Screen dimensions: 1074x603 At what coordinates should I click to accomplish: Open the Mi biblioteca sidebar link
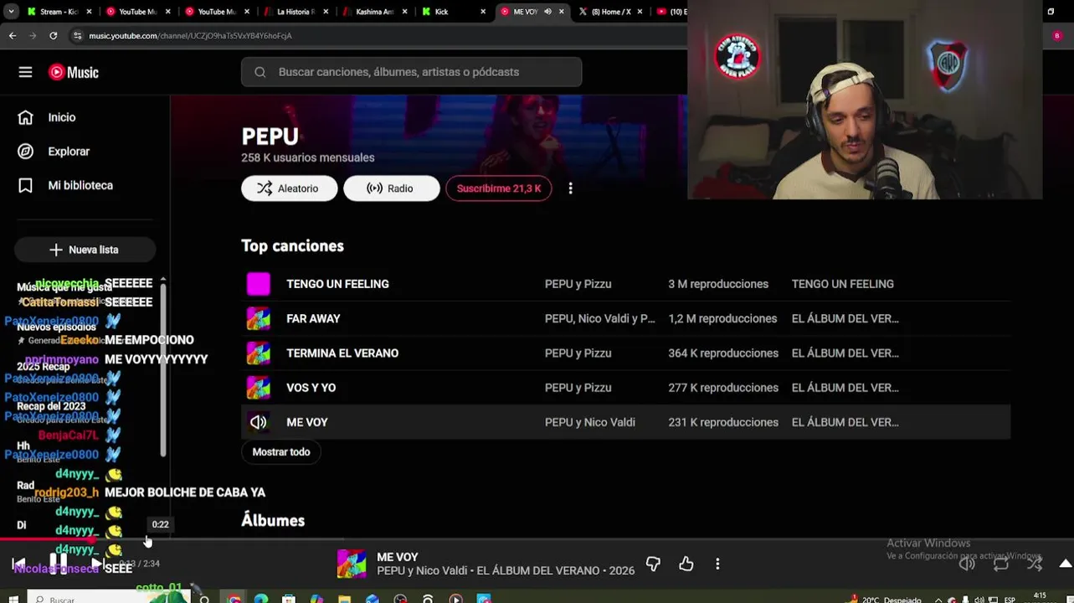pyautogui.click(x=80, y=185)
